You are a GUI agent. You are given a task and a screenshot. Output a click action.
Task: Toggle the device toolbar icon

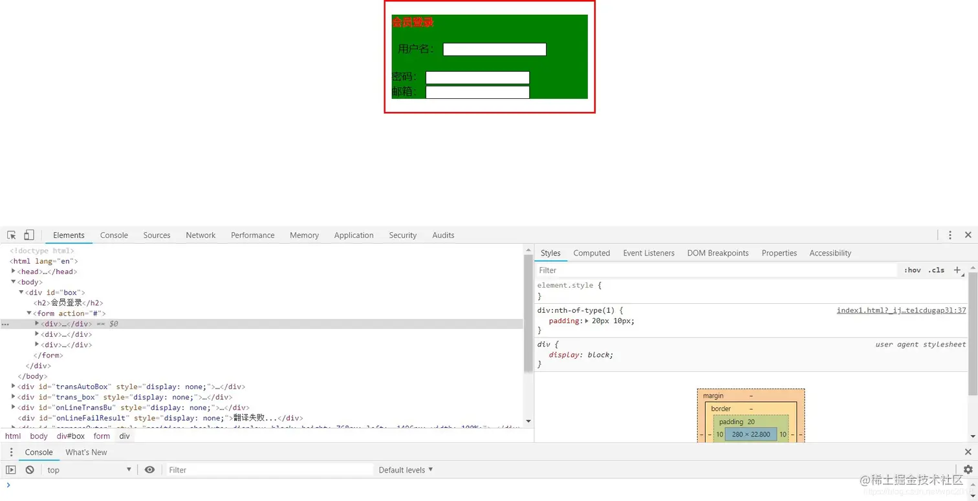(x=29, y=235)
